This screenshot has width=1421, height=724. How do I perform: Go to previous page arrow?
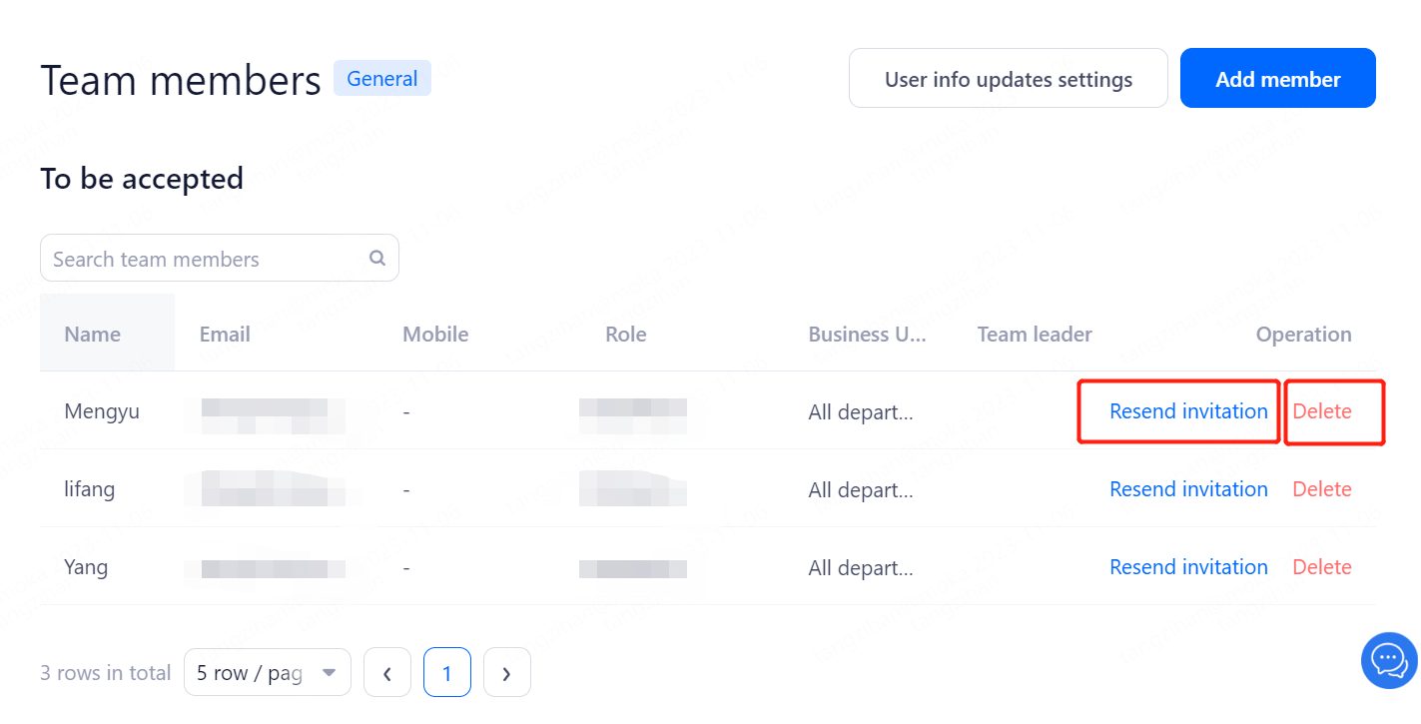[x=387, y=673]
